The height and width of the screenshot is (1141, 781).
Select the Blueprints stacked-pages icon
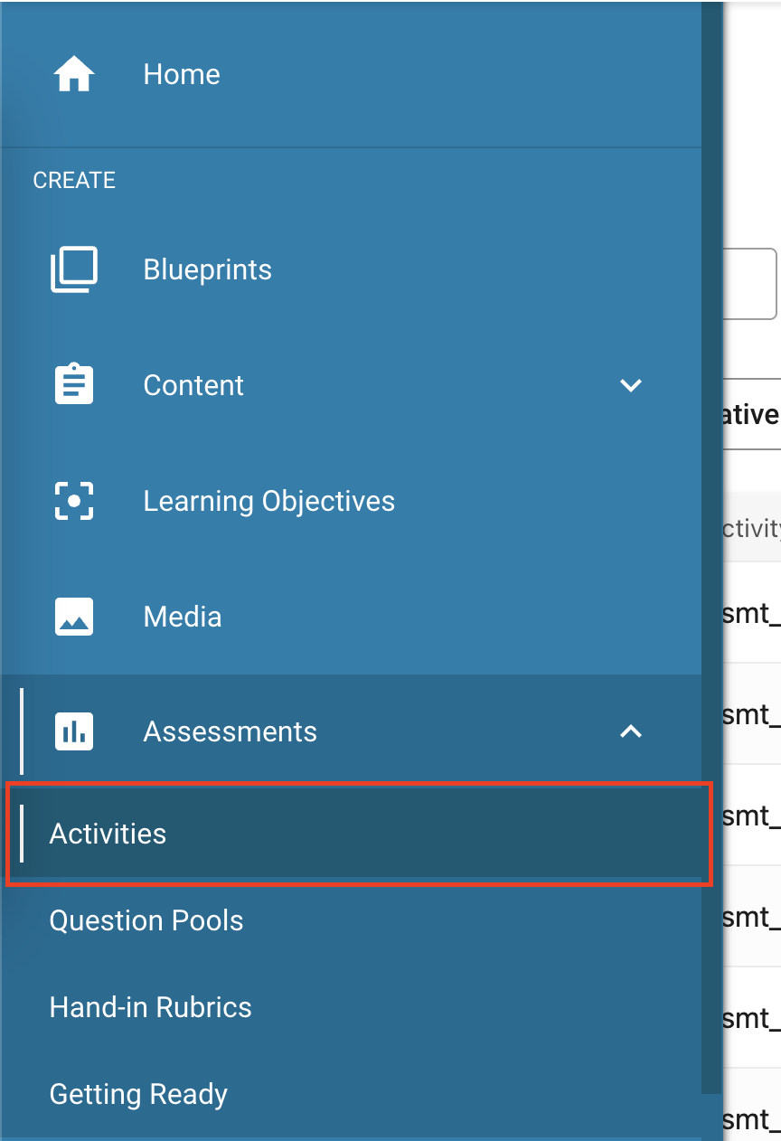[x=74, y=269]
